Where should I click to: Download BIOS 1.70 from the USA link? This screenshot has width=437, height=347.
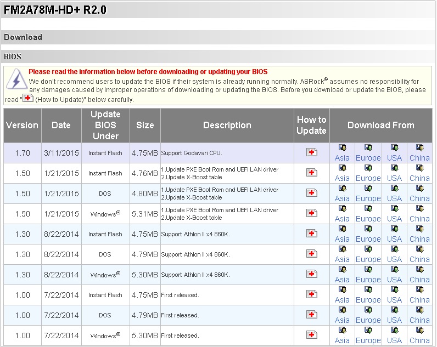point(394,158)
